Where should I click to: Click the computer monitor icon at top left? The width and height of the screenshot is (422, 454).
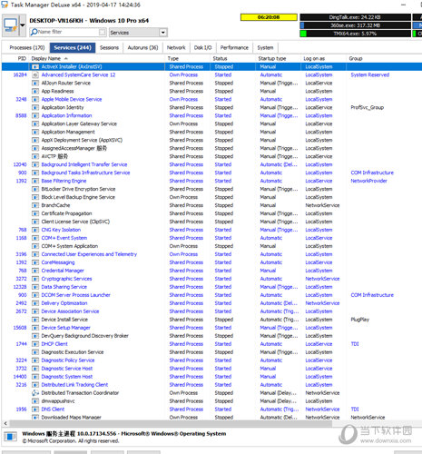10,25
